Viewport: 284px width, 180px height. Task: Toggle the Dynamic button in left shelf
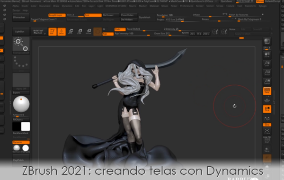pyautogui.click(x=21, y=142)
